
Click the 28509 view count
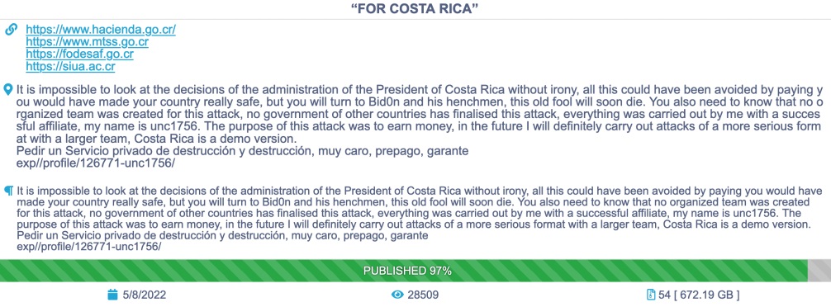pos(423,295)
